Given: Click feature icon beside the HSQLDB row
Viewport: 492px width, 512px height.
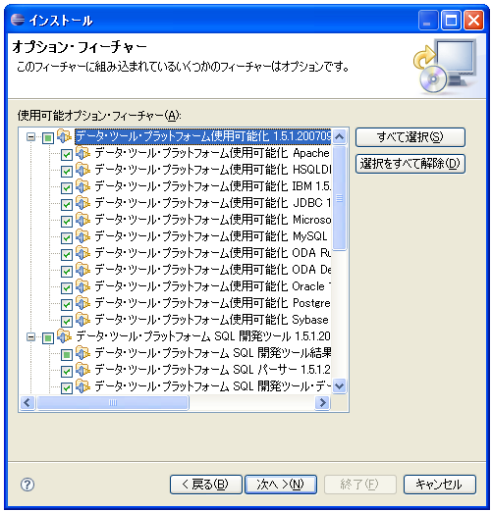Looking at the screenshot, I should [x=83, y=170].
